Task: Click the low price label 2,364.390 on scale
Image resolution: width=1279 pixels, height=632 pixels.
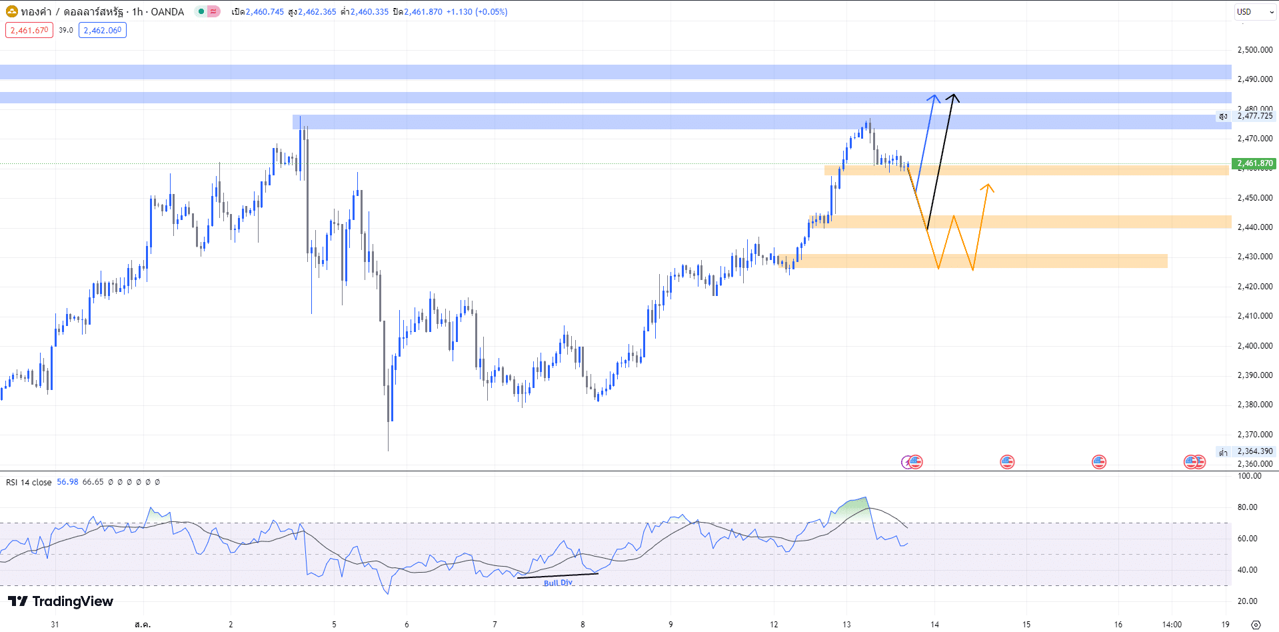Action: point(1254,451)
